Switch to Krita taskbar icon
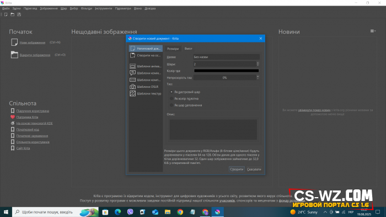The width and height of the screenshot is (386, 217). click(217, 212)
